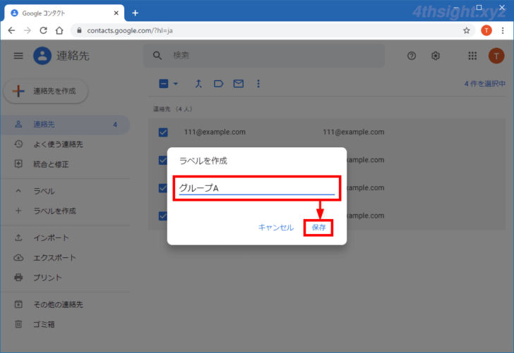Uncheck the fourth contact checkbox
Image resolution: width=514 pixels, height=353 pixels.
tap(162, 216)
